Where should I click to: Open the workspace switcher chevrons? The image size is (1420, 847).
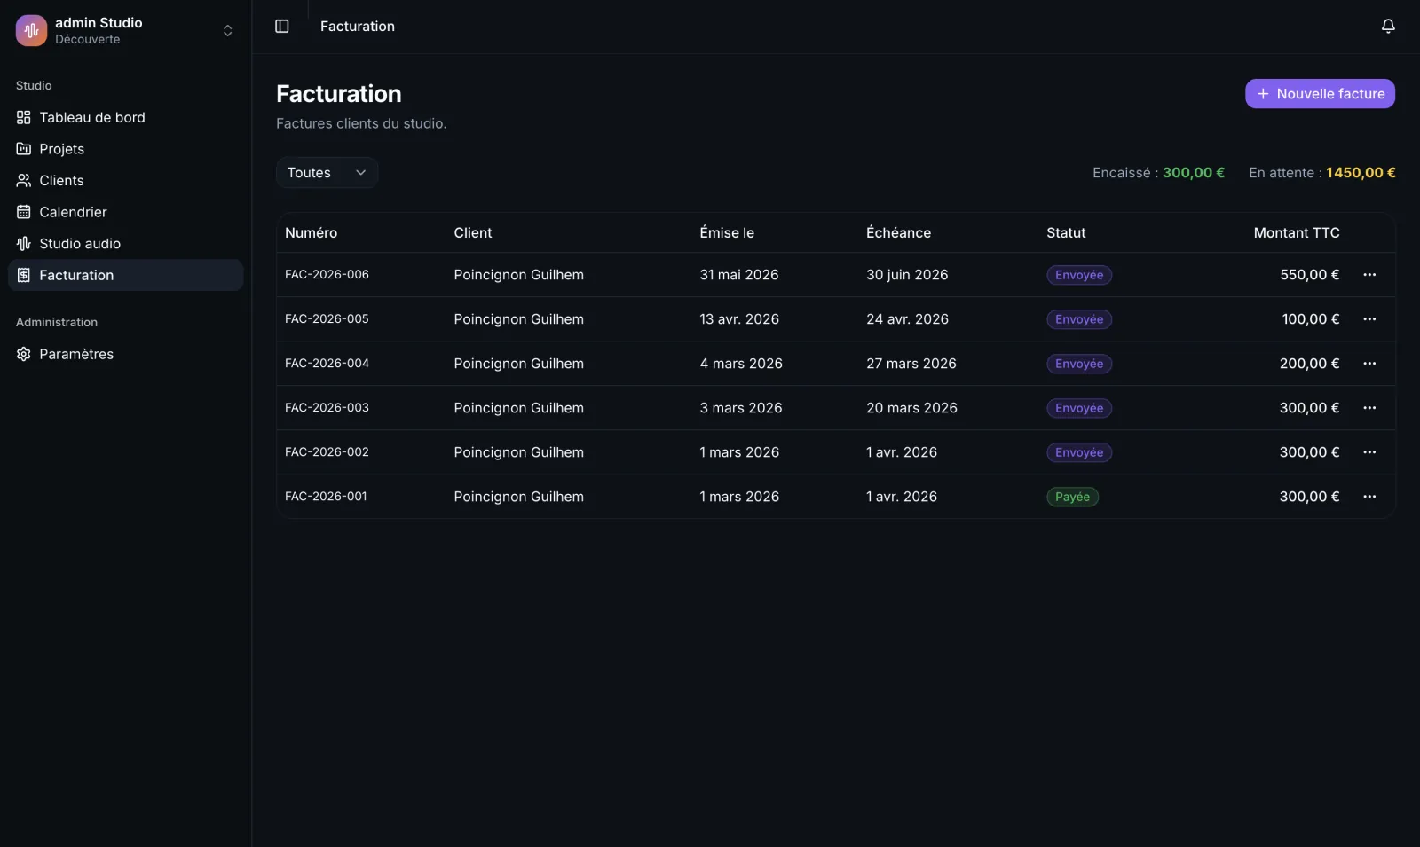pyautogui.click(x=227, y=31)
